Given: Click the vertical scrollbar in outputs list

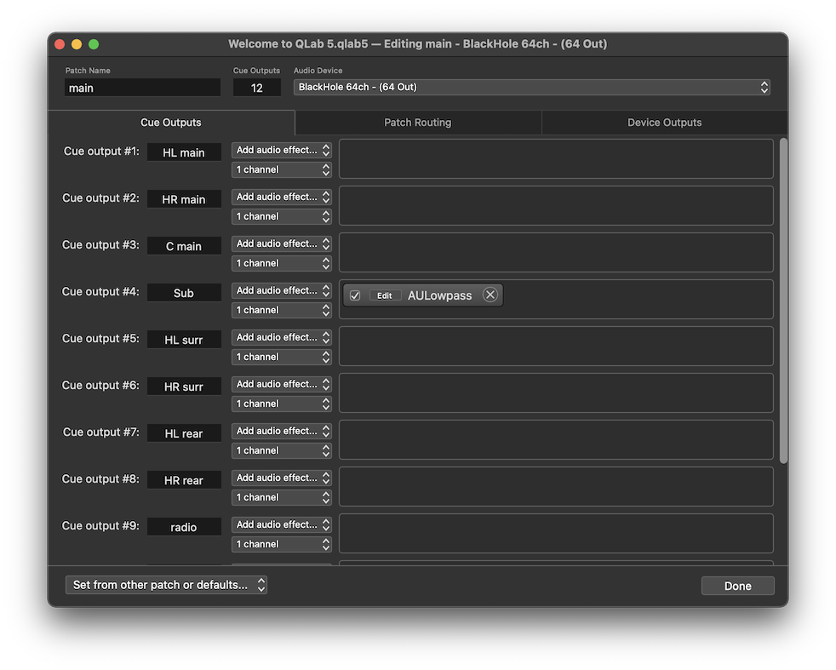Looking at the screenshot, I should tap(783, 298).
